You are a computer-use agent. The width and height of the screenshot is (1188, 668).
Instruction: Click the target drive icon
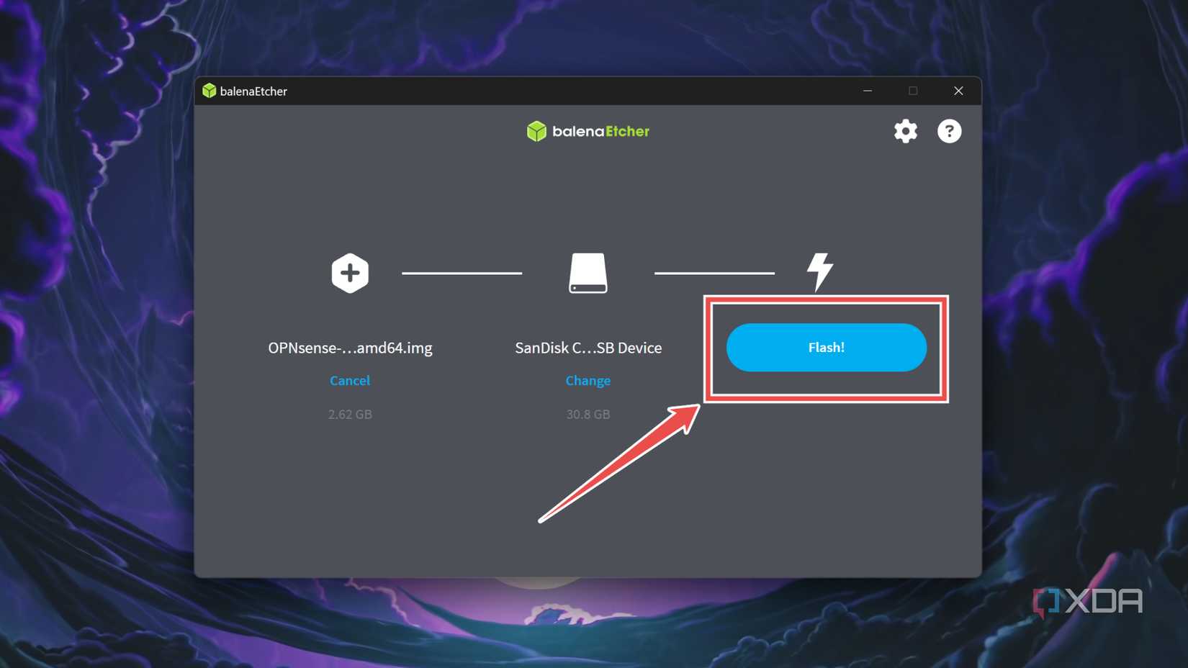[588, 273]
